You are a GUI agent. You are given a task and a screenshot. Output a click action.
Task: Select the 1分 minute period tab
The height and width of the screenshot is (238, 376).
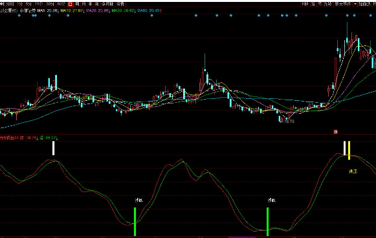(19, 4)
